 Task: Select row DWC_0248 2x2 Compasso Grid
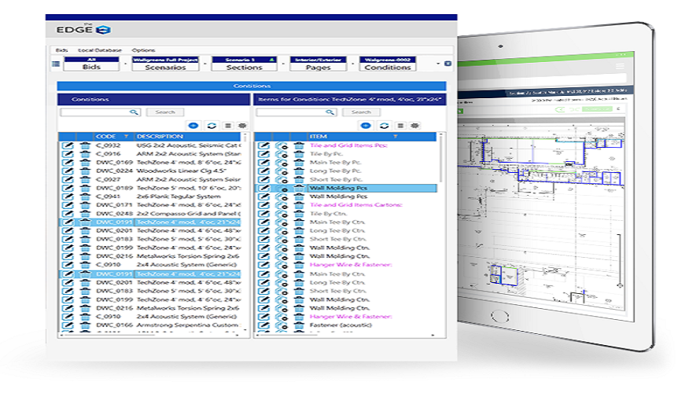[x=150, y=214]
